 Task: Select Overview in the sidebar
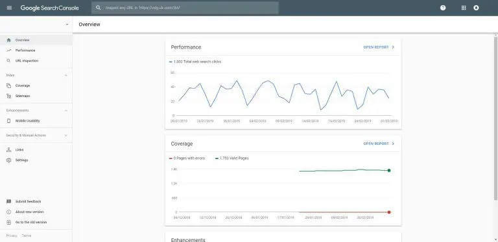pos(36,40)
